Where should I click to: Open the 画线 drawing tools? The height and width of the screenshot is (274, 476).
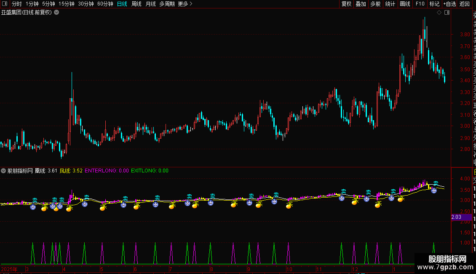pyautogui.click(x=405, y=4)
